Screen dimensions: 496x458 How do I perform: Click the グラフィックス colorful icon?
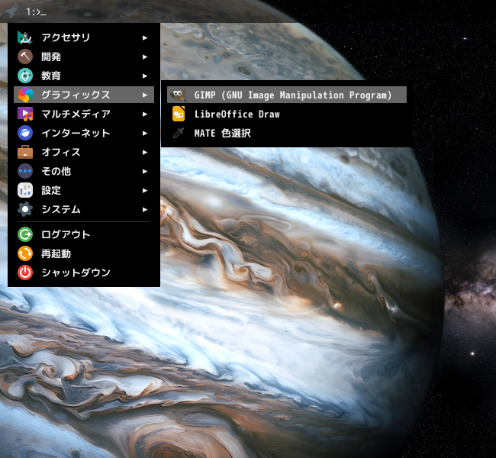pyautogui.click(x=25, y=95)
